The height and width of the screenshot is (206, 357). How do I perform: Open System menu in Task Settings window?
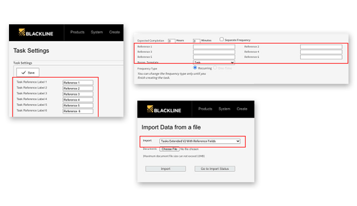[97, 32]
